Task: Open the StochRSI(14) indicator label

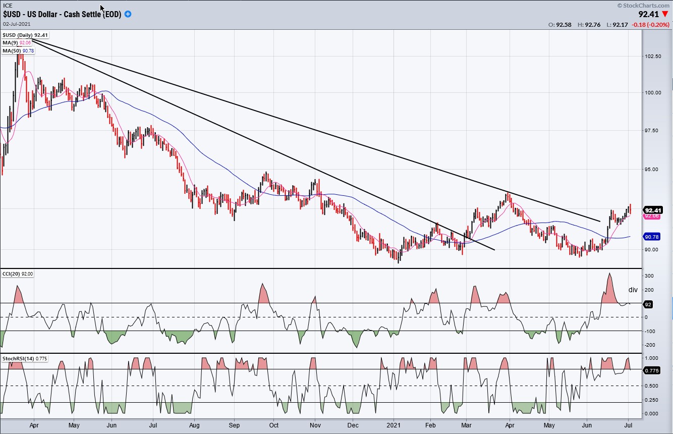Action: pos(16,358)
